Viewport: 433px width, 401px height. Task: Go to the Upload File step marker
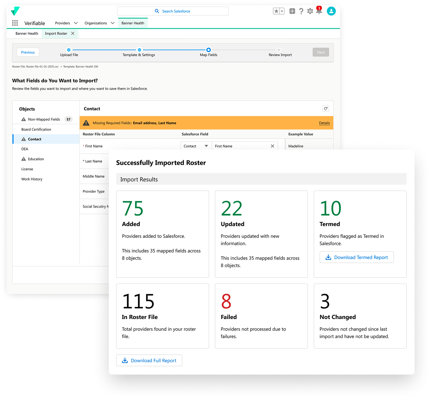[x=69, y=50]
